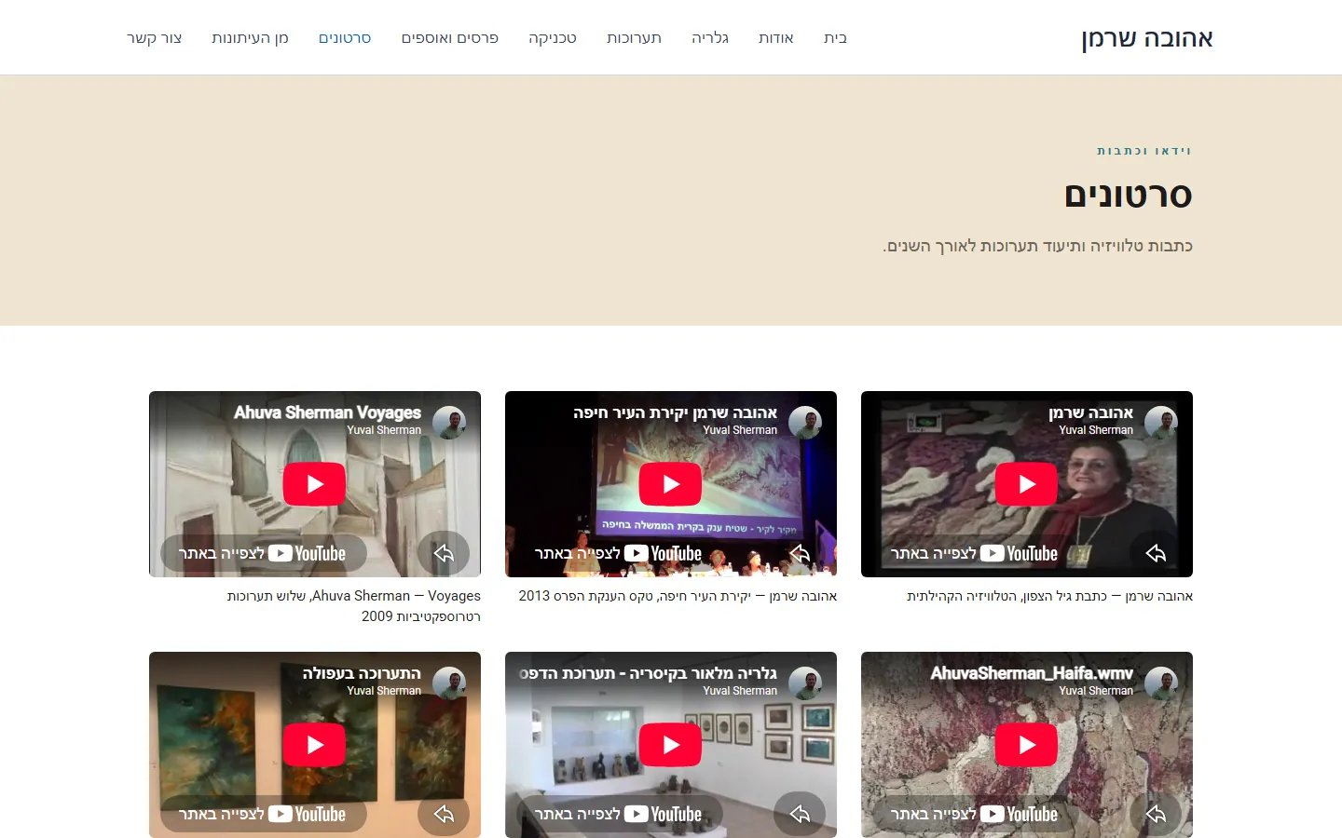Image resolution: width=1342 pixels, height=838 pixels.
Task: Click the אהובה שרמן site logo
Action: point(1147,38)
